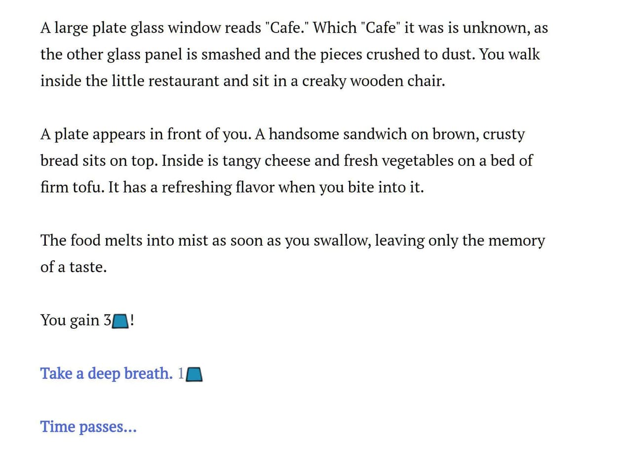Click the line "of a taste."
Image resolution: width=632 pixels, height=462 pixels.
point(74,267)
